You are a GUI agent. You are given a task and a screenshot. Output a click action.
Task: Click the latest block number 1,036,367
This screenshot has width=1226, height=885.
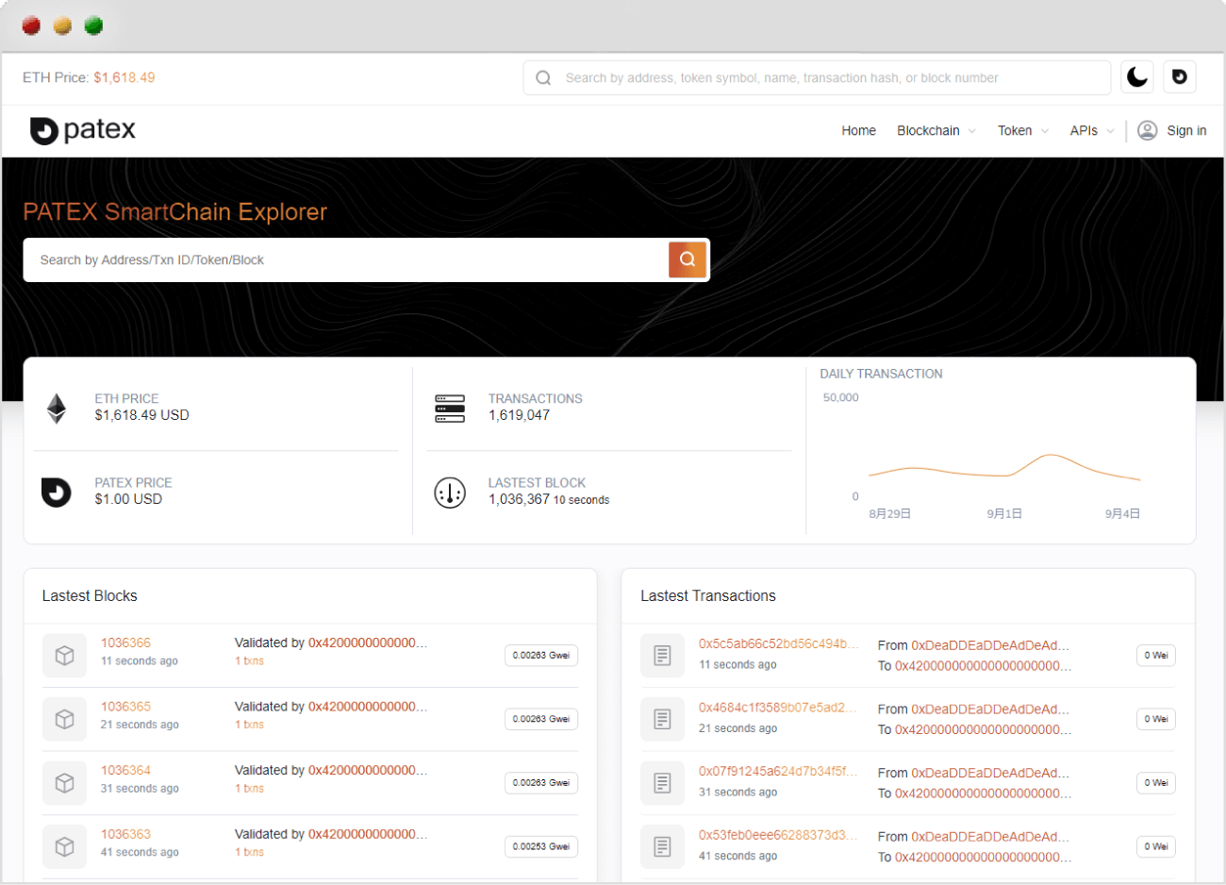coord(519,499)
